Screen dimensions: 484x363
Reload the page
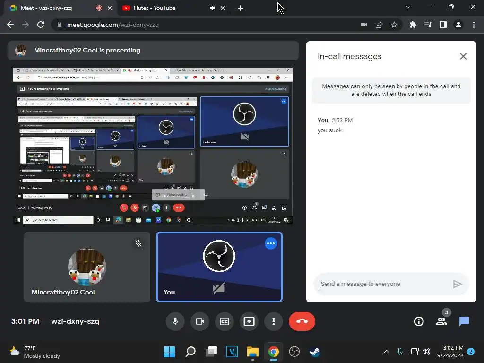[x=41, y=25]
